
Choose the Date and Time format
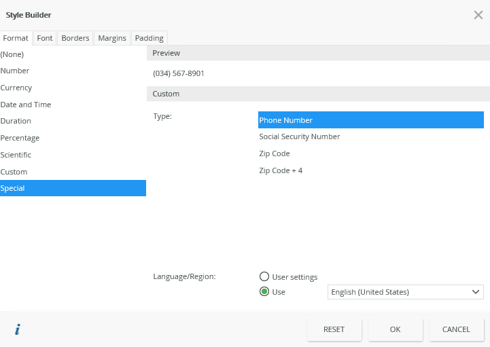click(26, 105)
